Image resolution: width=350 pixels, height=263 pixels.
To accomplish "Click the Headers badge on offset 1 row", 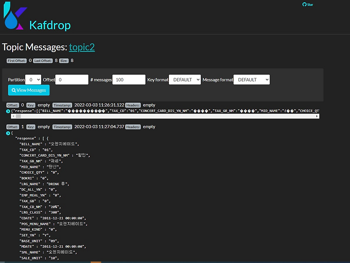I will click(x=133, y=126).
